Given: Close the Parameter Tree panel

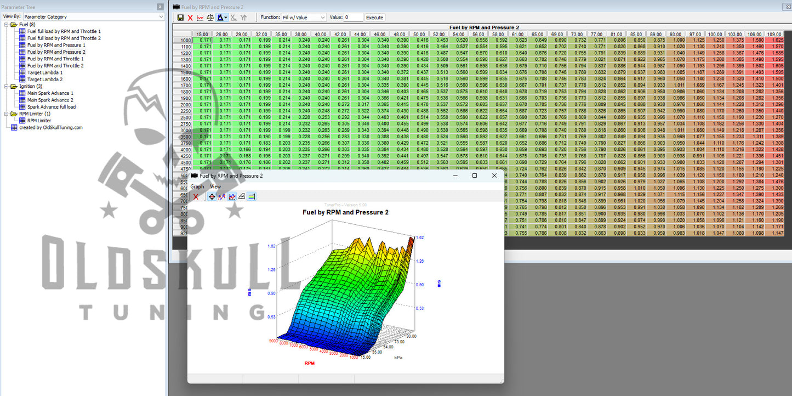Looking at the screenshot, I should 160,7.
